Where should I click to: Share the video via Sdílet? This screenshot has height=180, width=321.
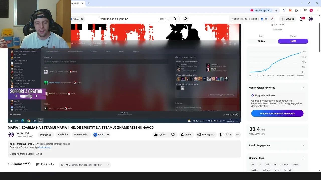[186, 135]
